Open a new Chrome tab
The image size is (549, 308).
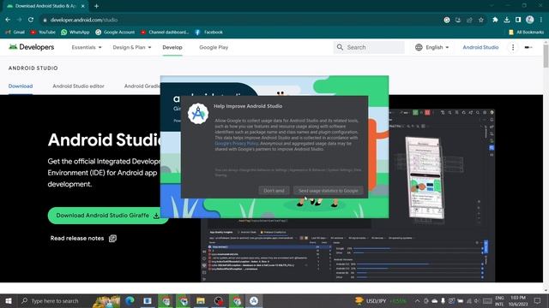pyautogui.click(x=96, y=6)
